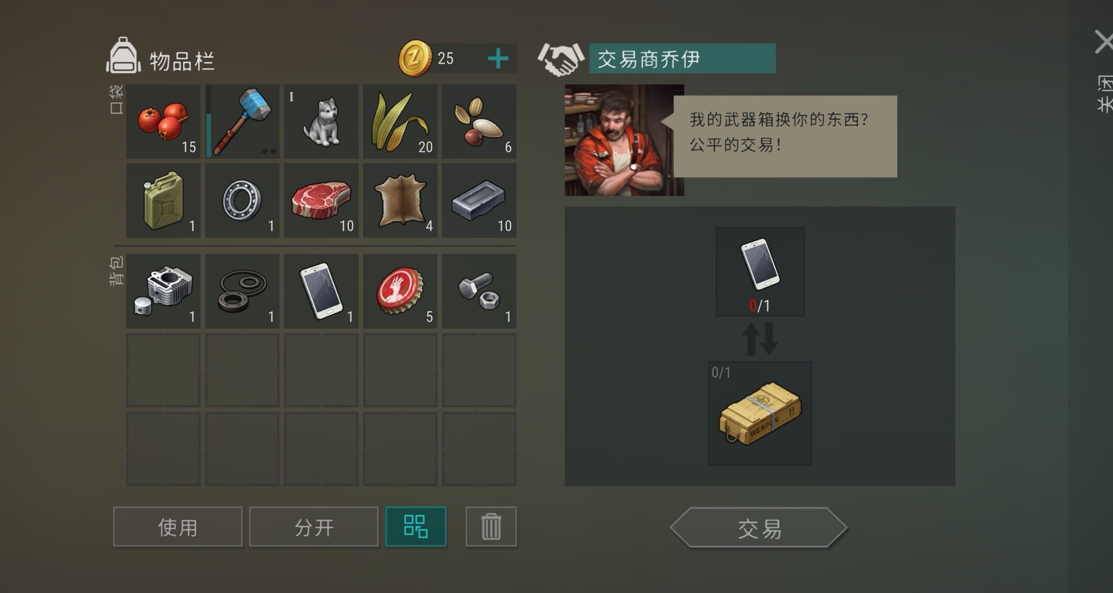
Task: Select the iron bar stack
Action: coord(479,200)
